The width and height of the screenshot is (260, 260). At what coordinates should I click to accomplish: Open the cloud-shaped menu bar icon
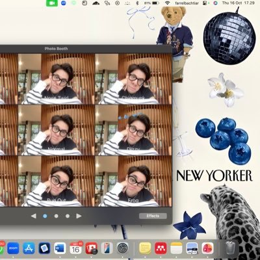[96, 3]
